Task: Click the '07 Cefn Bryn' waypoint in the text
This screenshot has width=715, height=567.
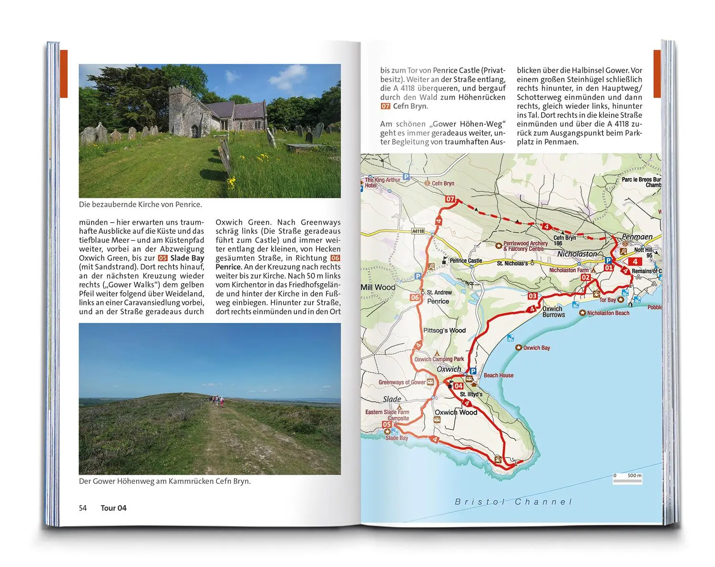Action: pos(404,106)
